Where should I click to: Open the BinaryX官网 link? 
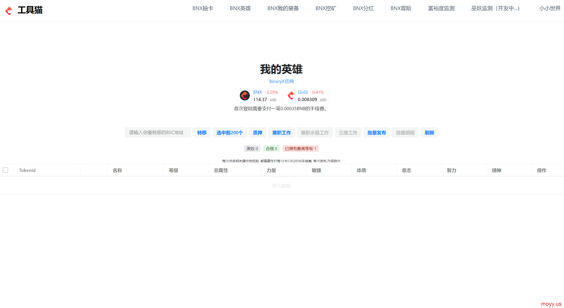click(281, 81)
